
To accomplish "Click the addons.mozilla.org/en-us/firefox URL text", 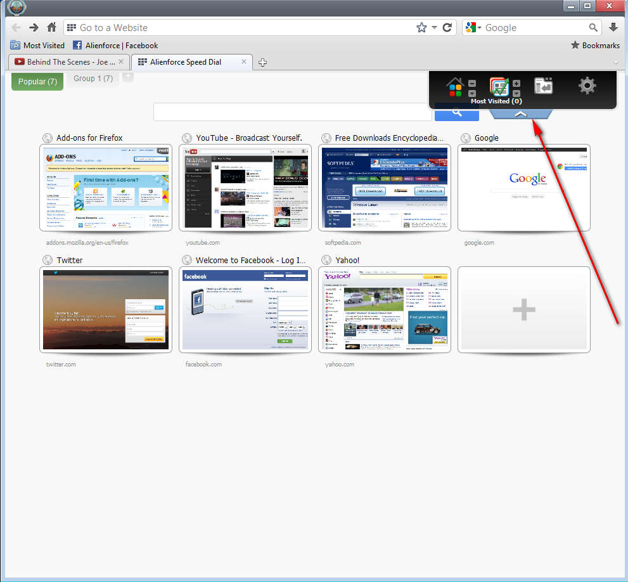I will (x=87, y=242).
